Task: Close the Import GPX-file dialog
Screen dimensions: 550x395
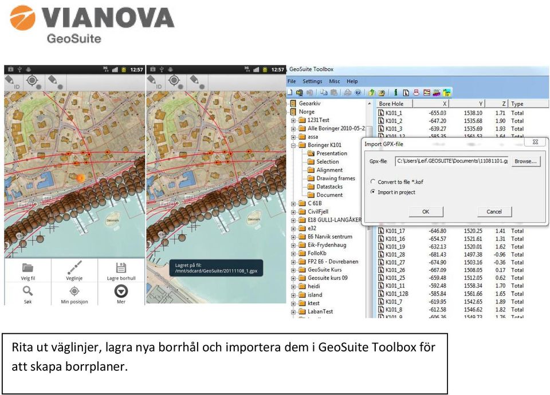Action: [535, 142]
